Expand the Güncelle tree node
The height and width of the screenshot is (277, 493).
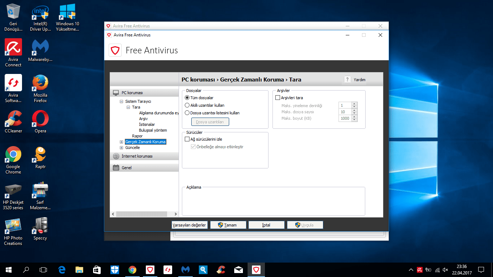click(122, 148)
